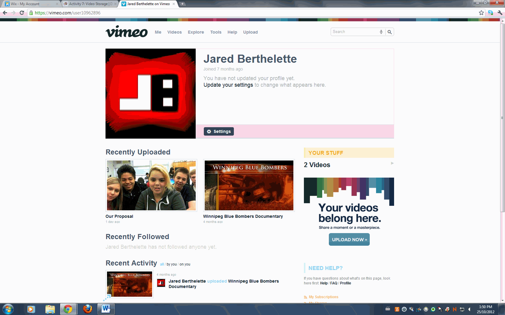Click the FAQ link under Need Help
The width and height of the screenshot is (505, 315).
(x=334, y=283)
